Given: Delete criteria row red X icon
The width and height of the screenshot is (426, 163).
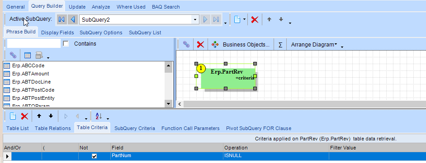Looking at the screenshot, I should click(24, 116).
